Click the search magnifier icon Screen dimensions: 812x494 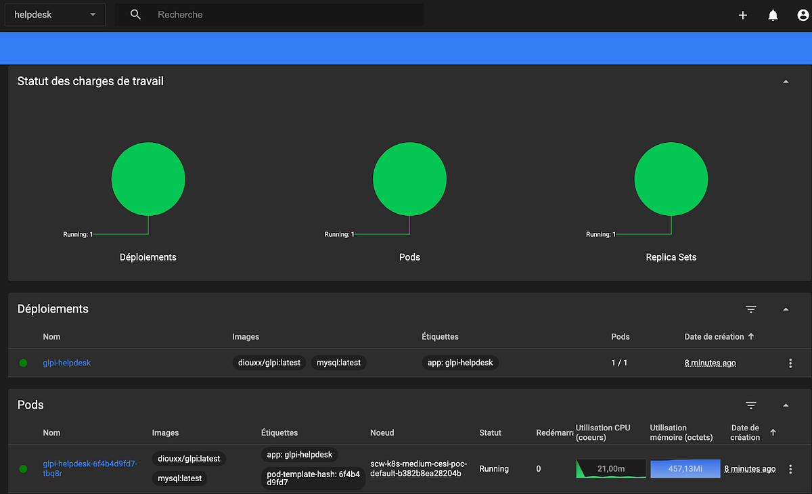coord(135,14)
